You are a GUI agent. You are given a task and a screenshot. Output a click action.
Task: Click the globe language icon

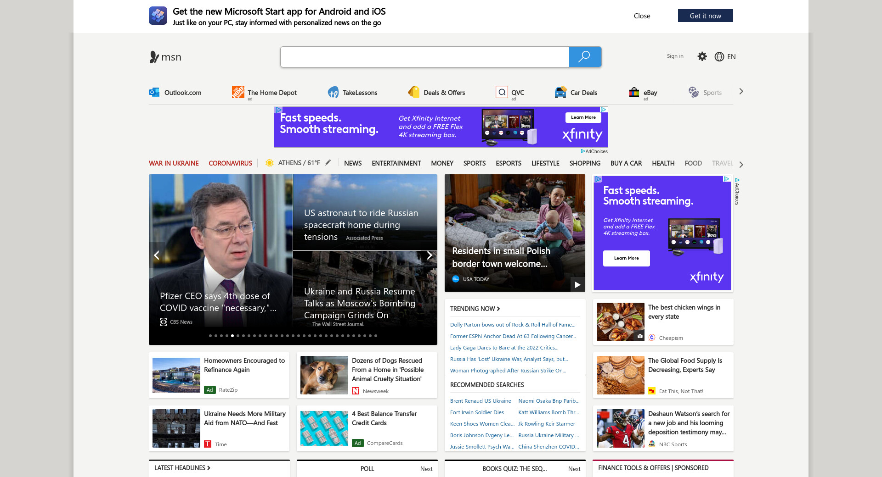tap(719, 56)
